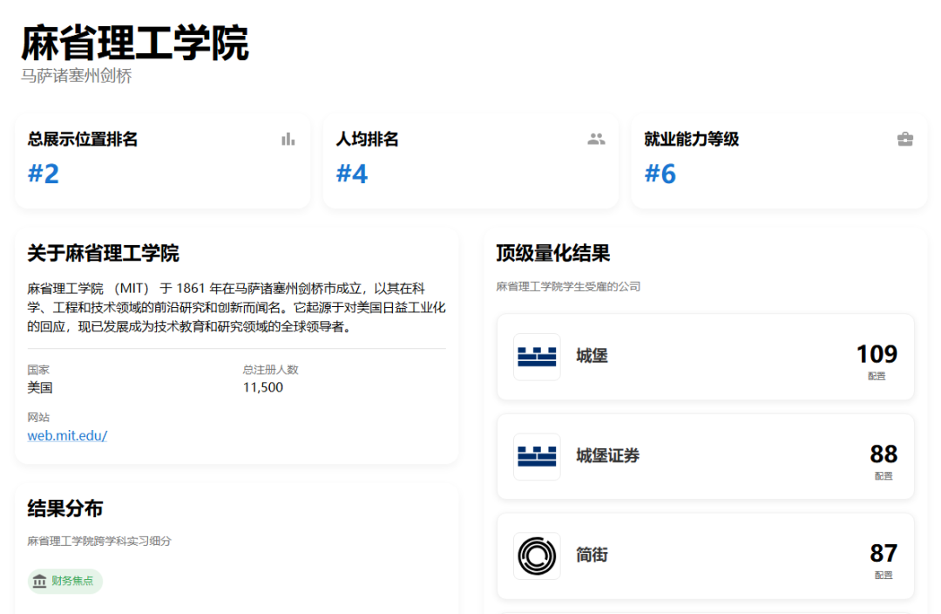打开 web.mit.edu 网站链接
Viewport: 941px width, 614px height.
tap(67, 435)
